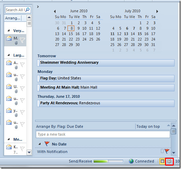
Task: Collapse the Larg... message group
Action: click(9, 55)
